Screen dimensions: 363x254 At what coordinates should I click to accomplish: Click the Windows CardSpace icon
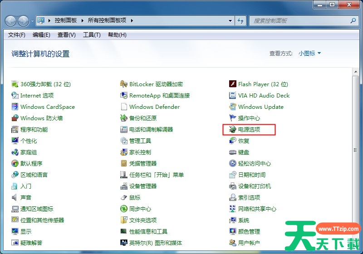15,107
